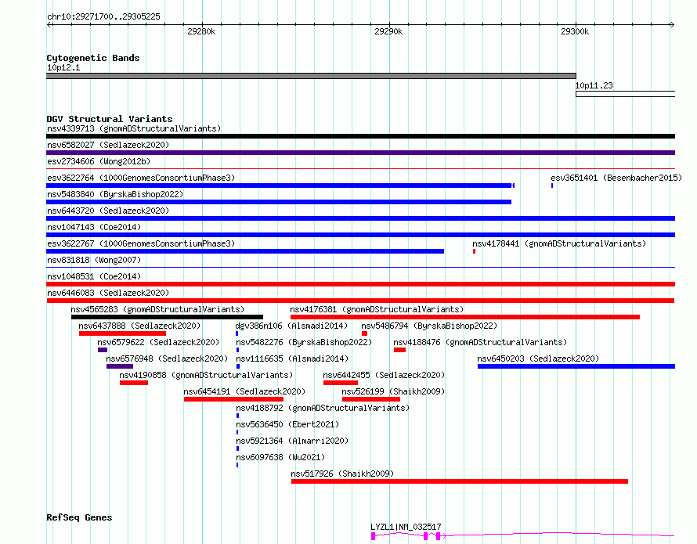The height and width of the screenshot is (544, 697).
Task: Click esv3622767 (1000GenomesConsortiumPhase3) label
Action: pos(141,243)
